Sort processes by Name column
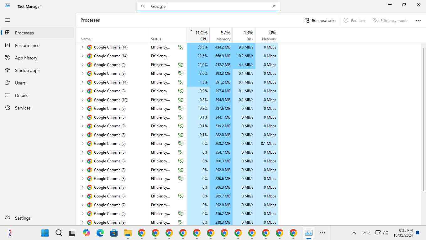The width and height of the screenshot is (426, 240). (112, 35)
